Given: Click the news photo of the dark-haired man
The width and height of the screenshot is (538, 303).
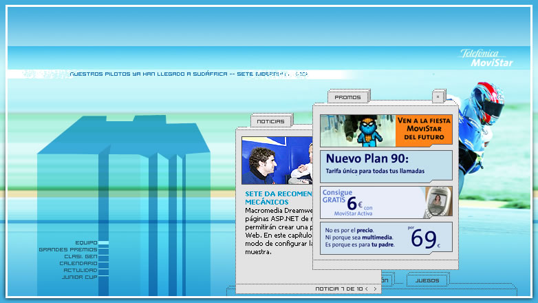Looking at the screenshot, I should [277, 160].
